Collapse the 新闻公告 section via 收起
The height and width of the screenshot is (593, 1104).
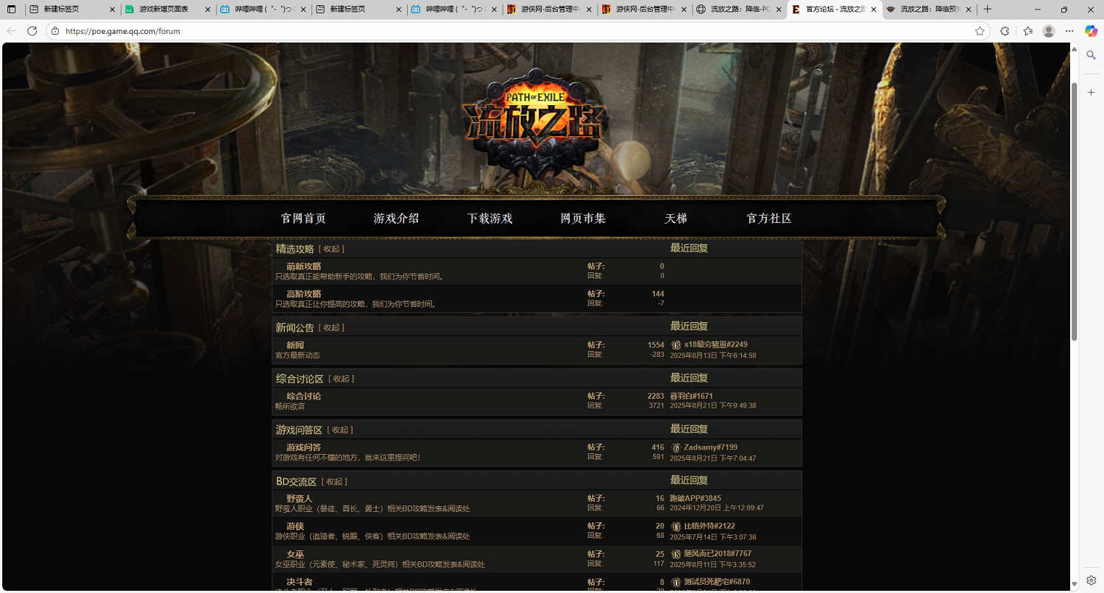click(331, 327)
